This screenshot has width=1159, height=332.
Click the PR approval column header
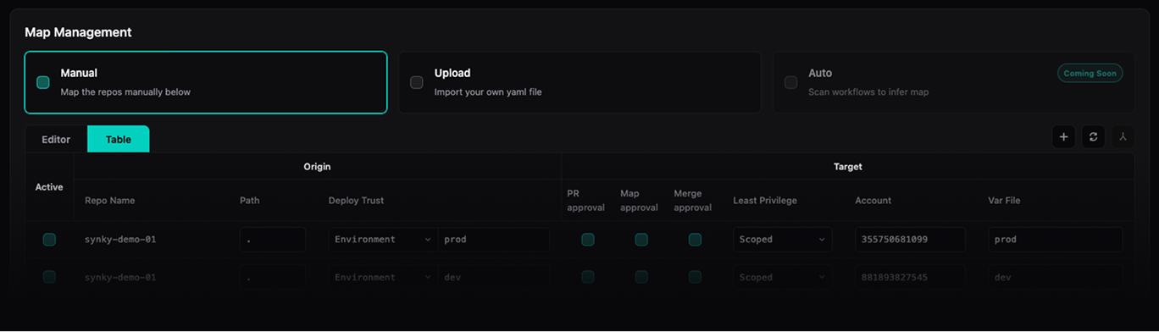(x=585, y=201)
